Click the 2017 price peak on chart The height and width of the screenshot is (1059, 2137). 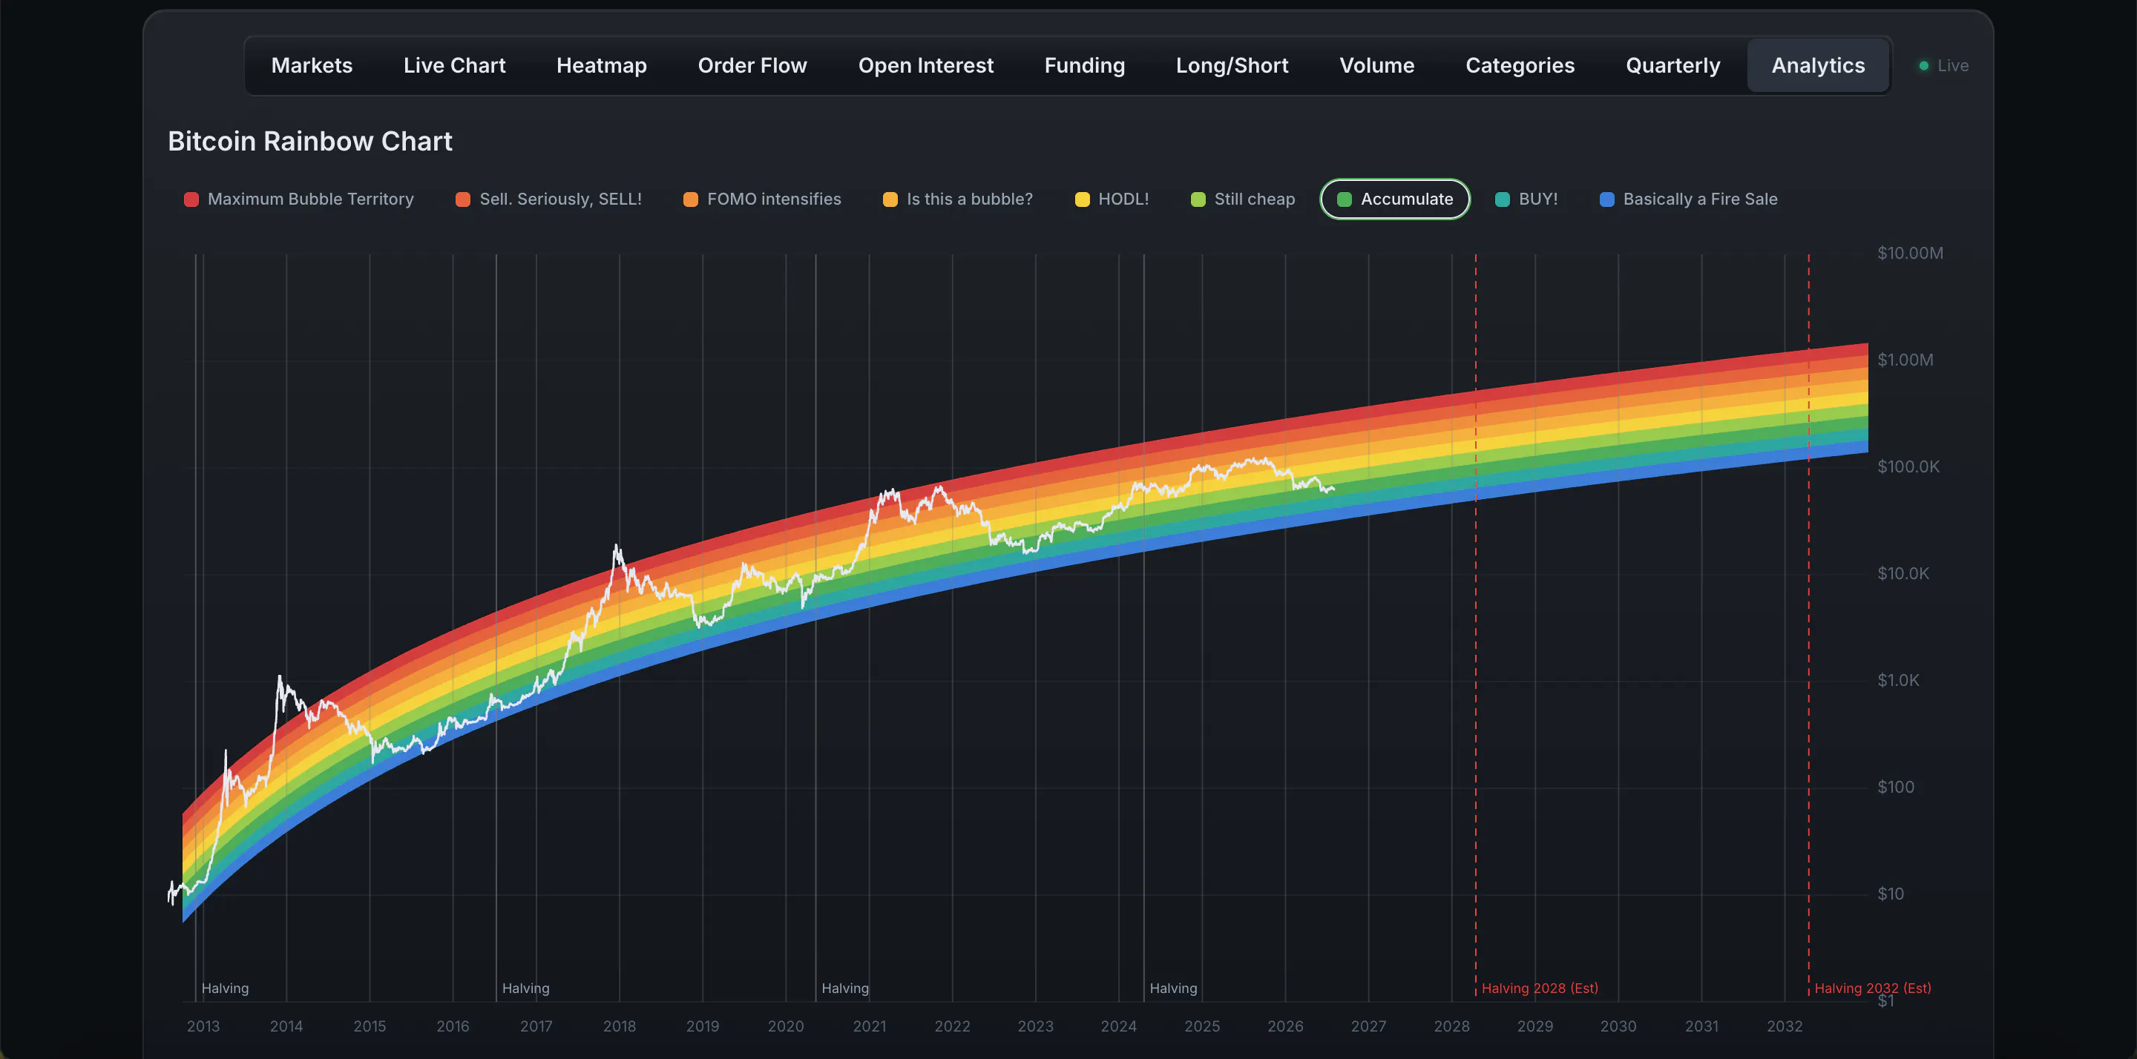[617, 547]
